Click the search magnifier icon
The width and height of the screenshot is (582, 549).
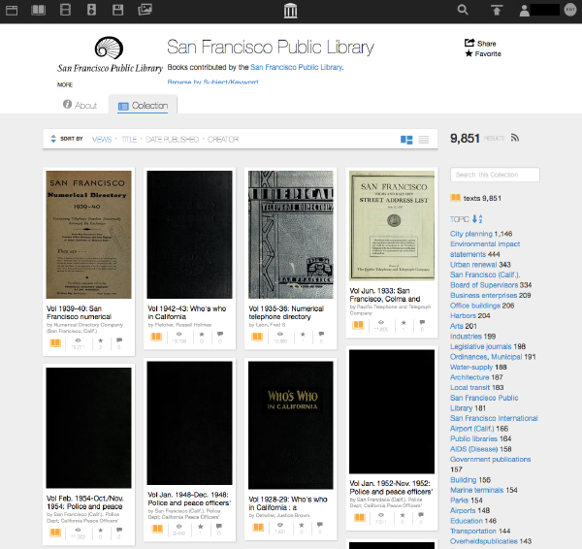click(463, 11)
